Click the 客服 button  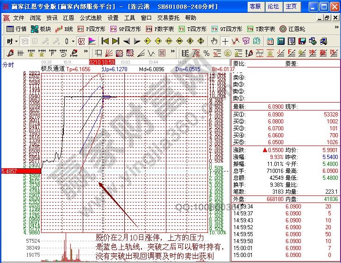coord(255,6)
